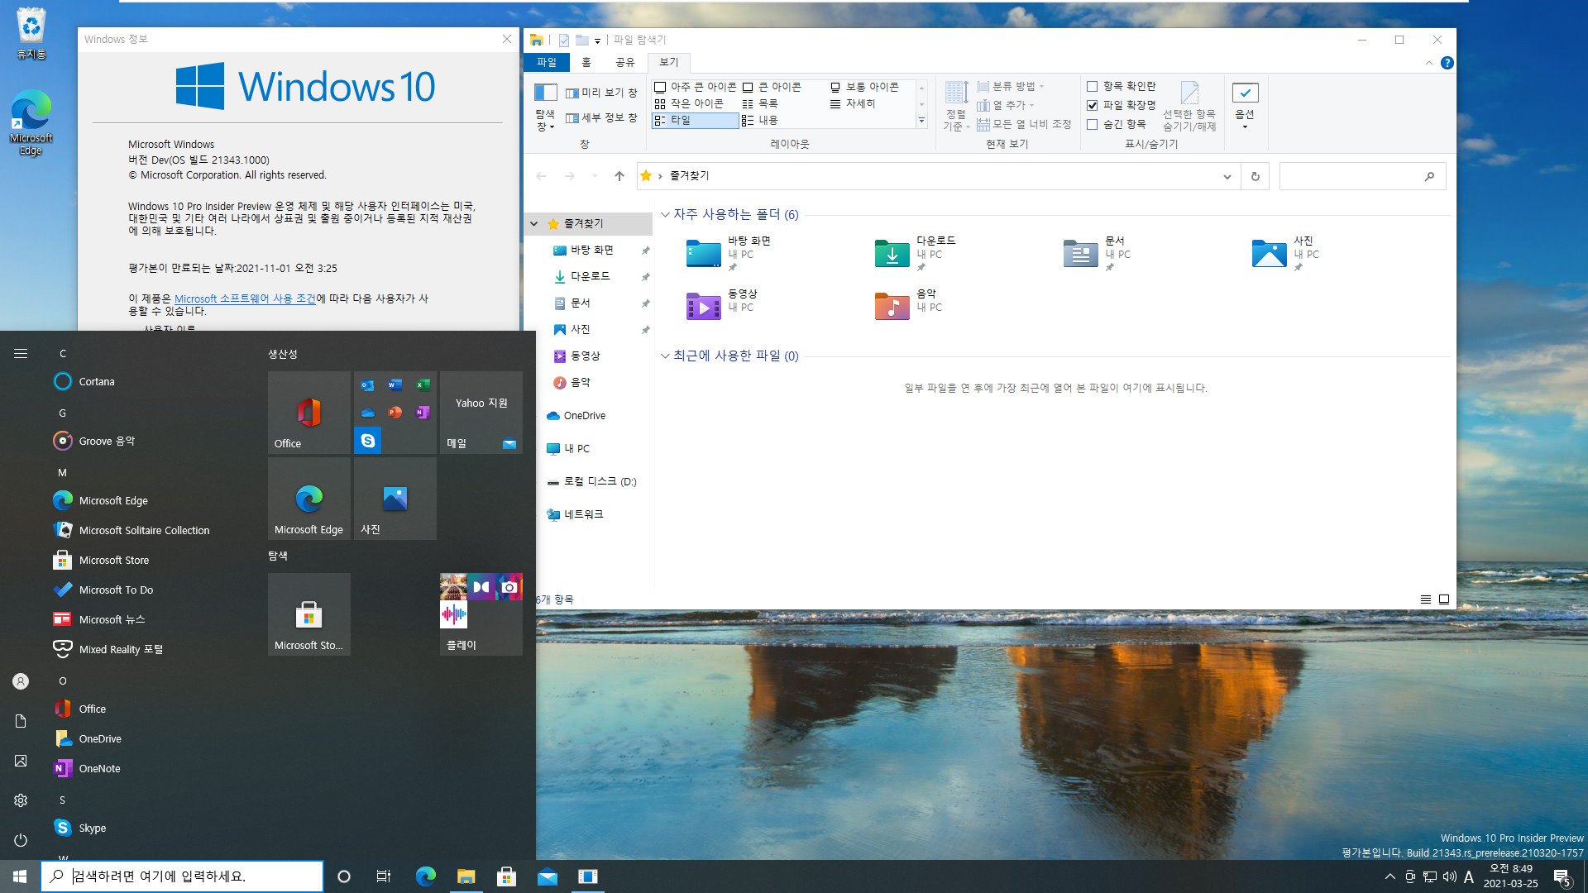
Task: Open the 플레이 tile folder
Action: pyautogui.click(x=481, y=614)
